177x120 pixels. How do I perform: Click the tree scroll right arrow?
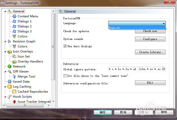(49, 105)
